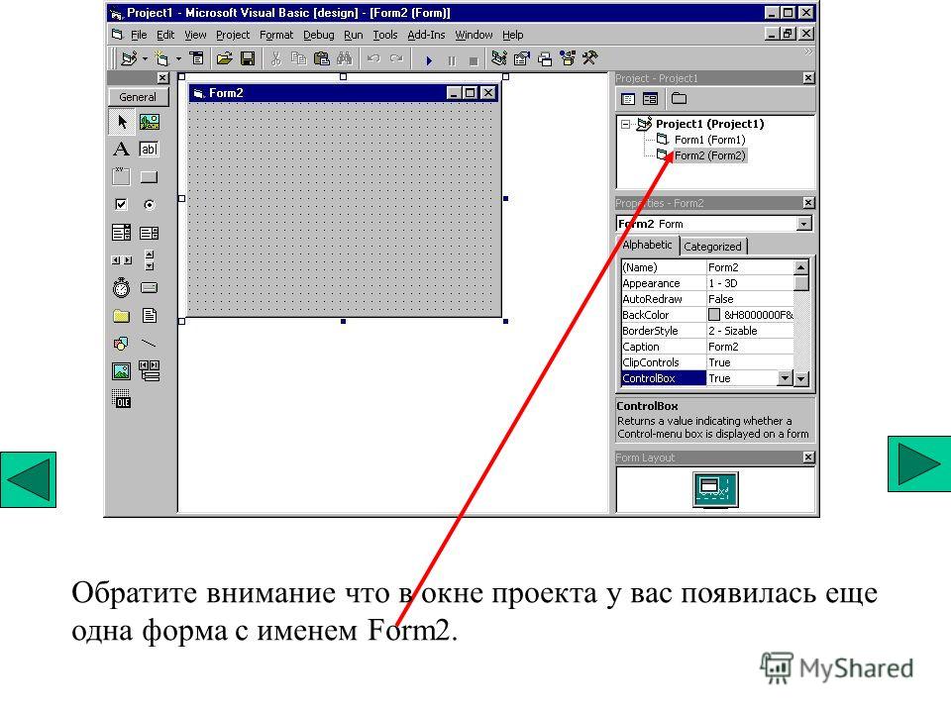
Task: Switch to the Alphabetic properties tab
Action: click(647, 245)
